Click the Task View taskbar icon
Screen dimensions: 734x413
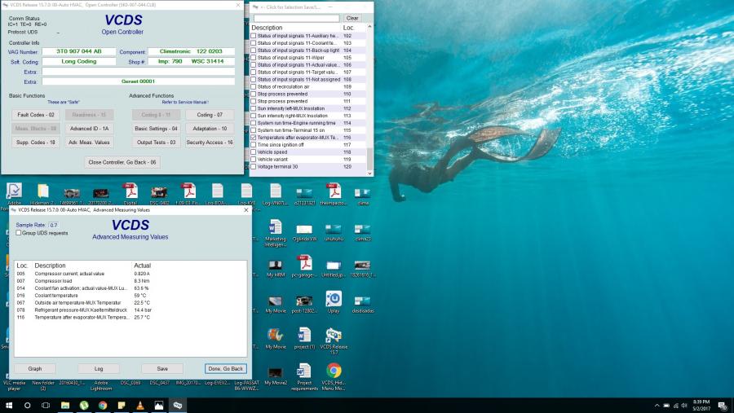[46, 405]
